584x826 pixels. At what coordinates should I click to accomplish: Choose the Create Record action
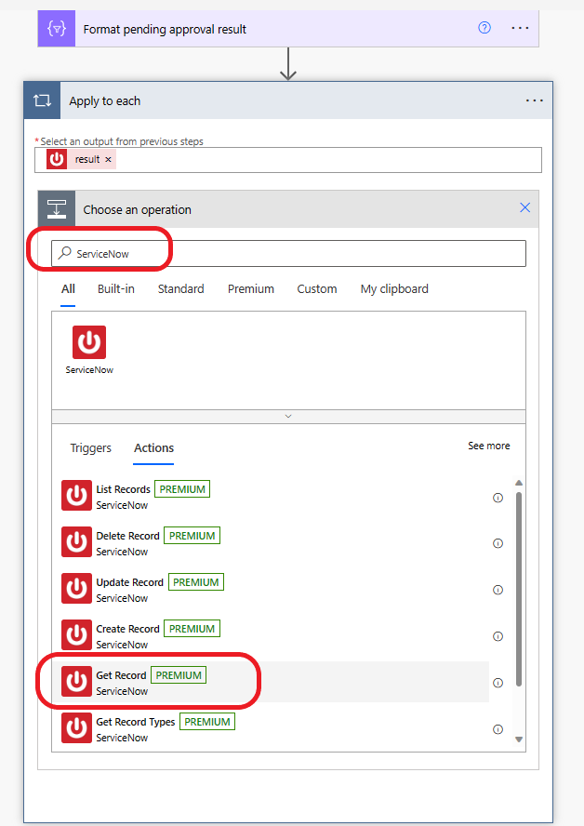(x=275, y=634)
